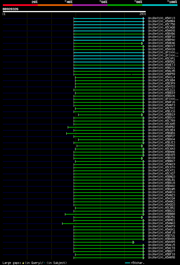Click the green alignment bar for A5BQE6
Screen dimensions: 180x265
point(105,134)
